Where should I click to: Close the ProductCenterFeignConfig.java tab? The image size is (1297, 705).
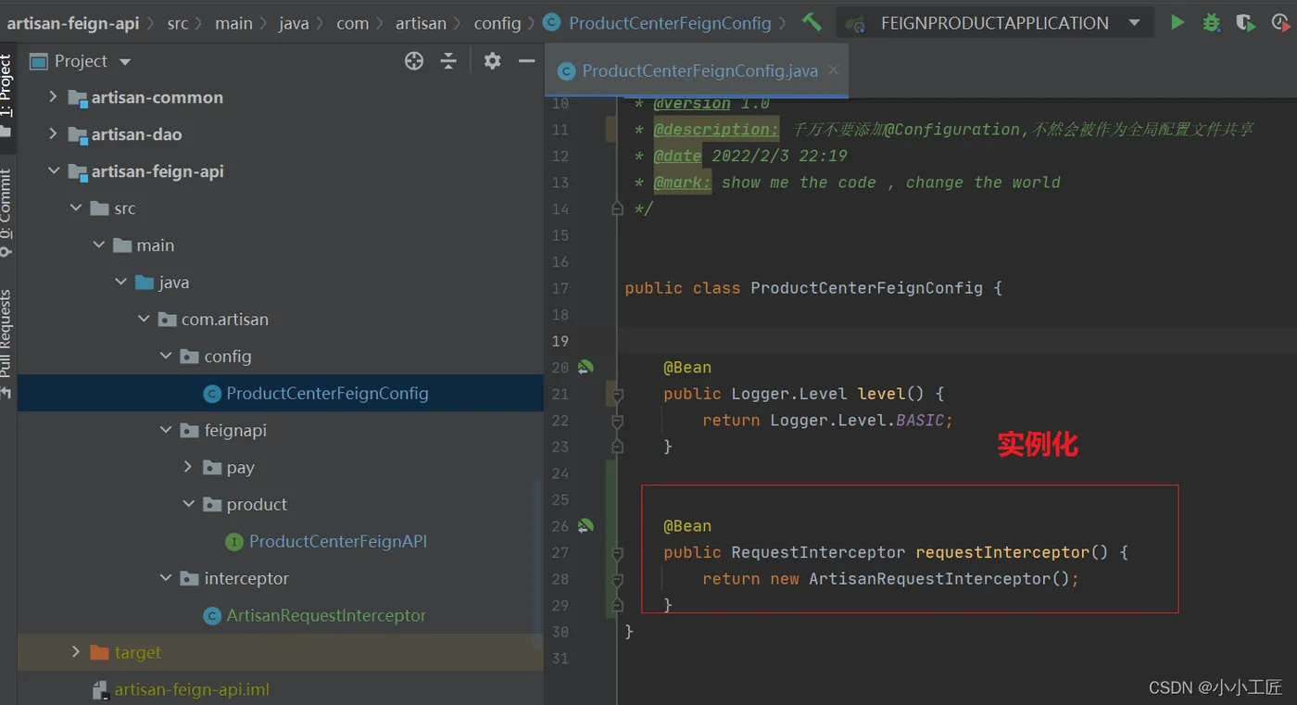pyautogui.click(x=833, y=69)
